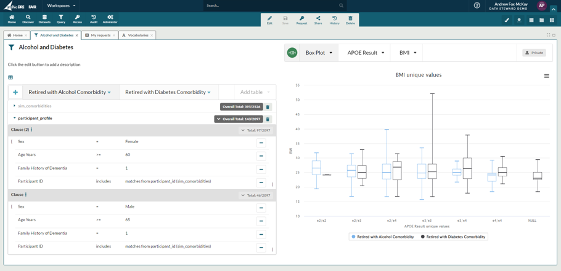Click the Private visibility button
The width and height of the screenshot is (561, 271).
pos(534,53)
